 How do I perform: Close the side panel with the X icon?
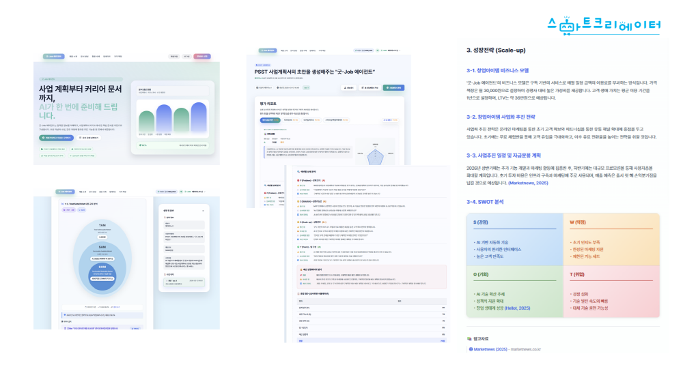tap(204, 212)
